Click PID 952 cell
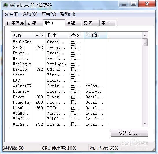 (39, 125)
